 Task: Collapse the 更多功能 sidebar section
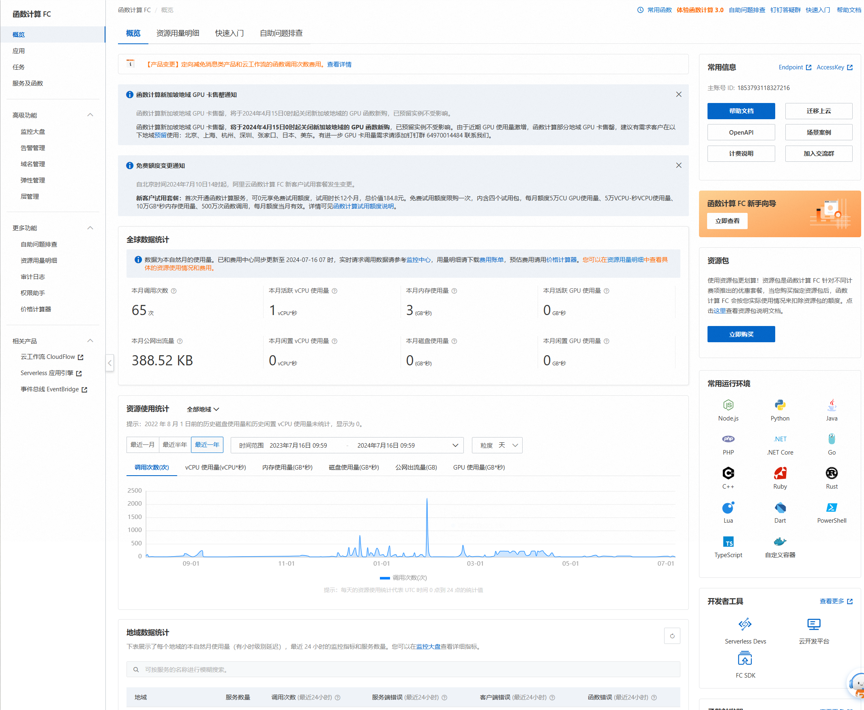point(90,228)
